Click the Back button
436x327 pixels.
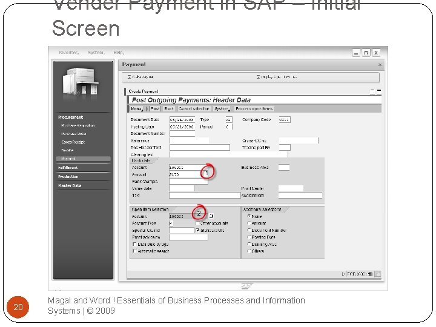pos(169,109)
